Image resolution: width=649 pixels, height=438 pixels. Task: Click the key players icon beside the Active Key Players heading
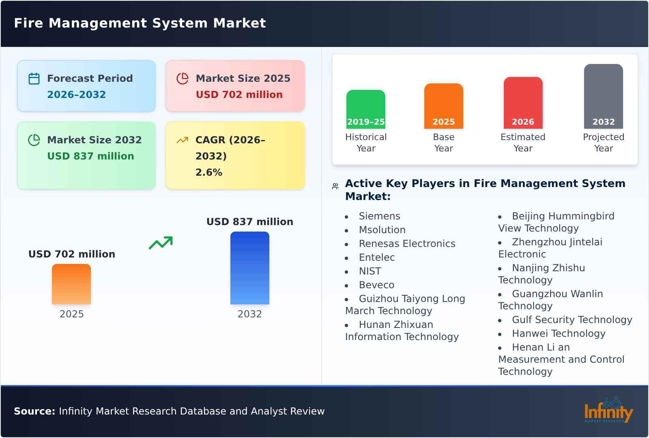(335, 185)
